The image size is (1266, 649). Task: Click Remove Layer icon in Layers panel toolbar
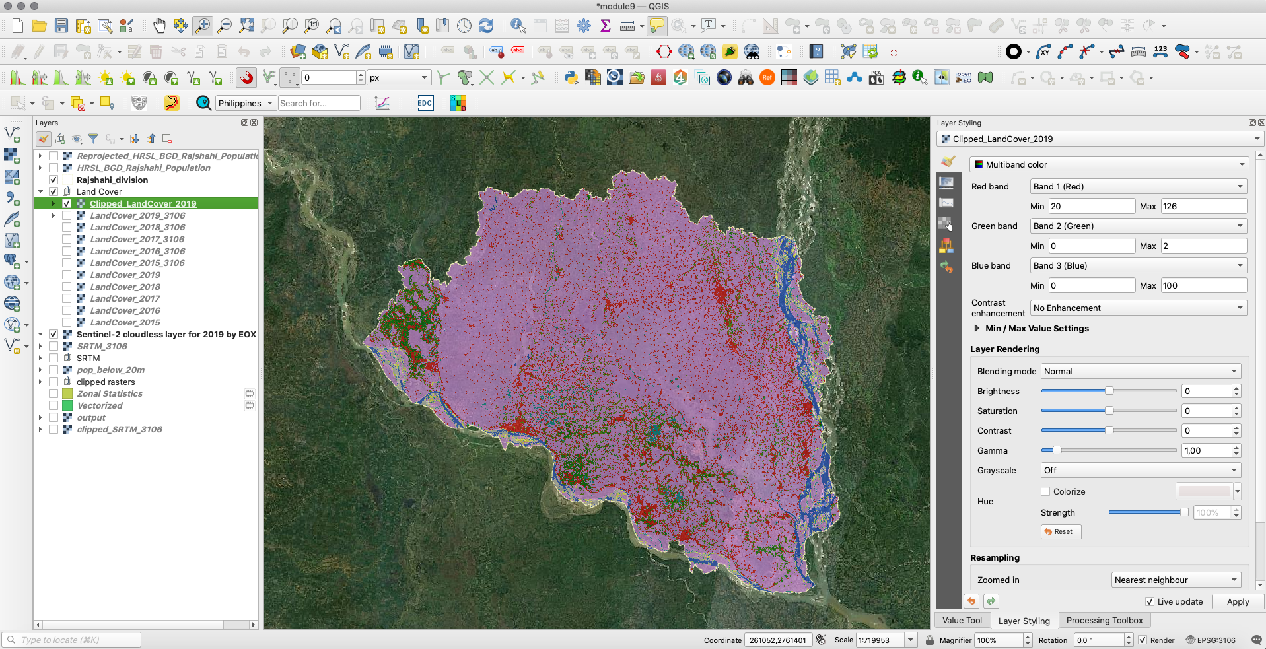(167, 139)
